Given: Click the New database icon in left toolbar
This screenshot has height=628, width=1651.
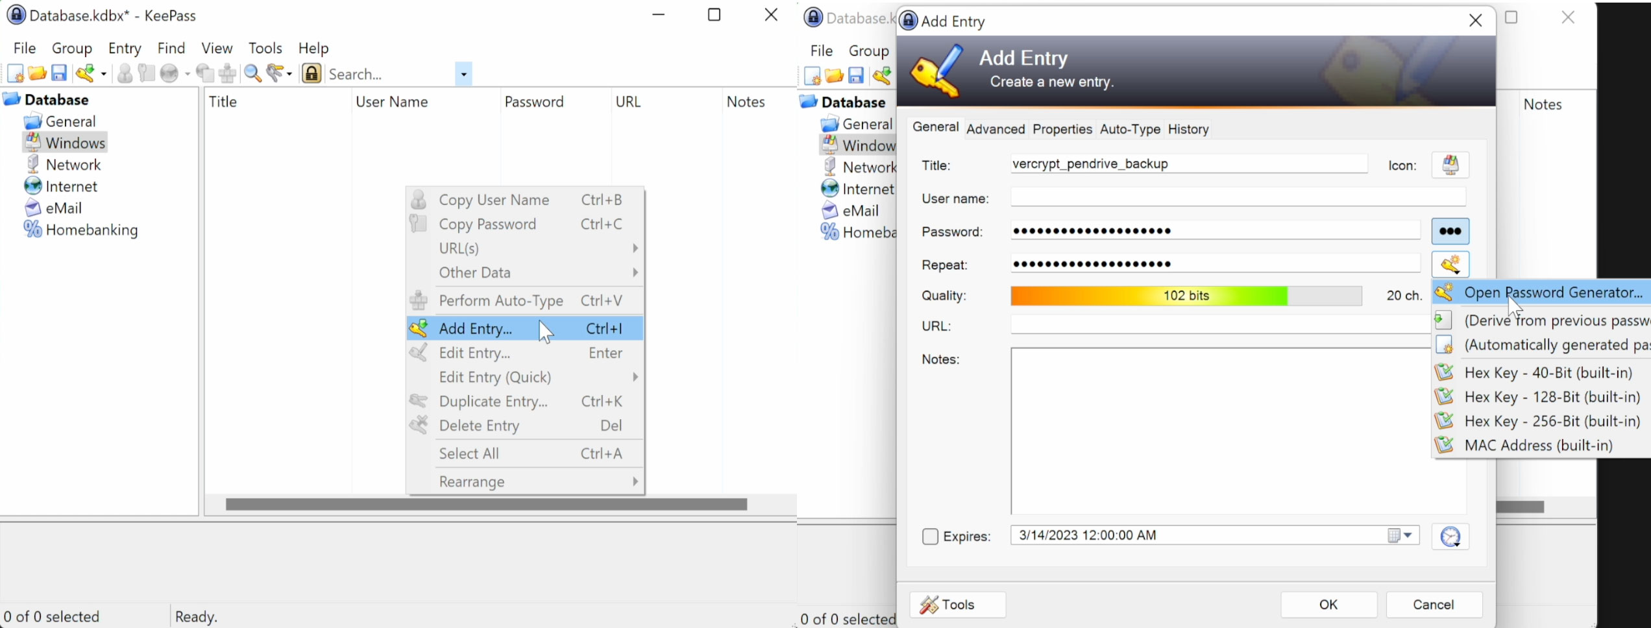Looking at the screenshot, I should 15,74.
